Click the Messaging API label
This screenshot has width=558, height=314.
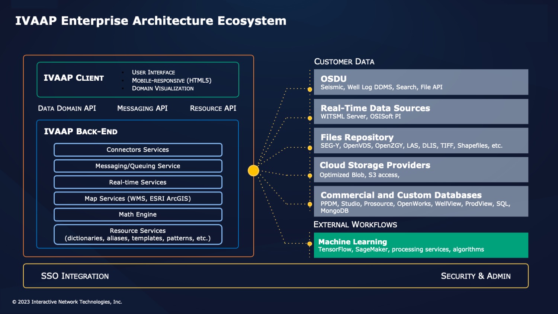142,108
